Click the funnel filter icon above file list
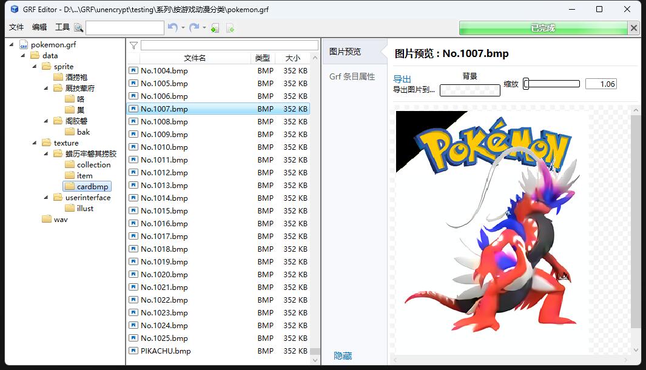This screenshot has height=370, width=646. (133, 45)
